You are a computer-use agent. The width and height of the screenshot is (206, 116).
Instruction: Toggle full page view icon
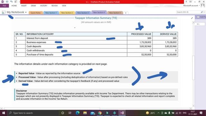[x=190, y=2]
